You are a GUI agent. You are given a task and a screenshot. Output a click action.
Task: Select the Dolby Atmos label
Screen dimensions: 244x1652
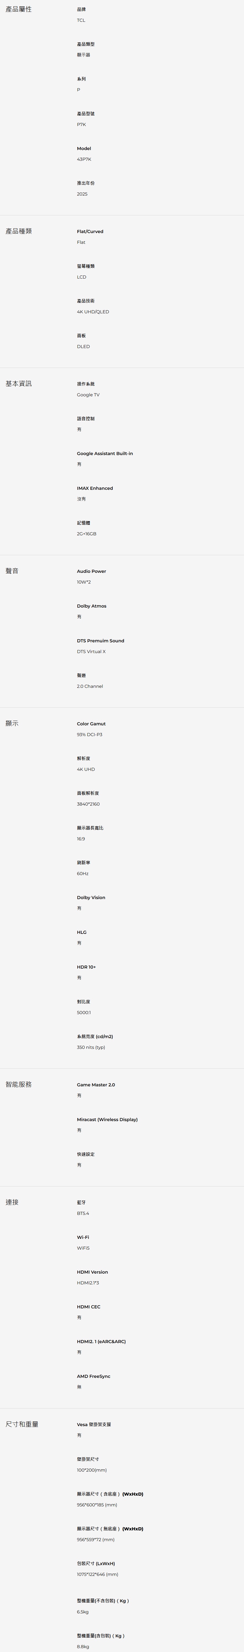point(92,606)
